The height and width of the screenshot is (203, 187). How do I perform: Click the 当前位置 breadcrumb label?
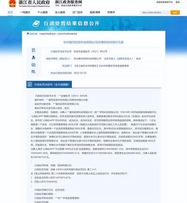pyautogui.click(x=33, y=34)
